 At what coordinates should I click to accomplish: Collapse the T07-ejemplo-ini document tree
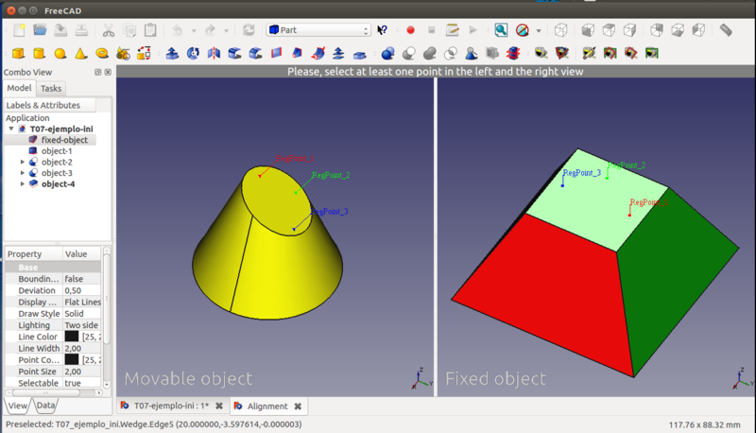pos(10,130)
